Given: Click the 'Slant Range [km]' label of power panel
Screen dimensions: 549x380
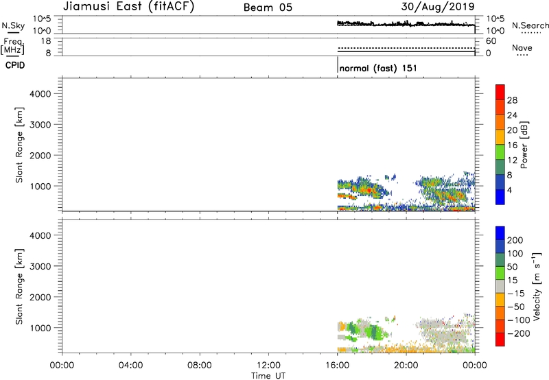Looking at the screenshot, I should [19, 145].
